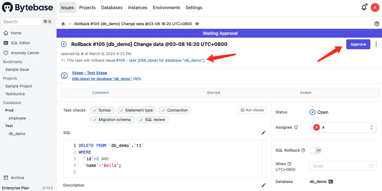Go to the Environments tab
382x191 pixels.
point(166,8)
